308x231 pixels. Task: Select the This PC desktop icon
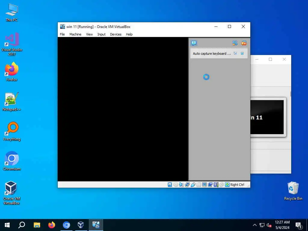click(12, 13)
